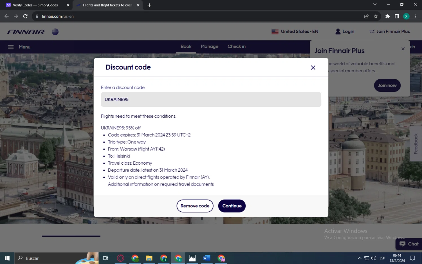
Task: Open Microsoft Word from the taskbar
Action: pyautogui.click(x=207, y=258)
